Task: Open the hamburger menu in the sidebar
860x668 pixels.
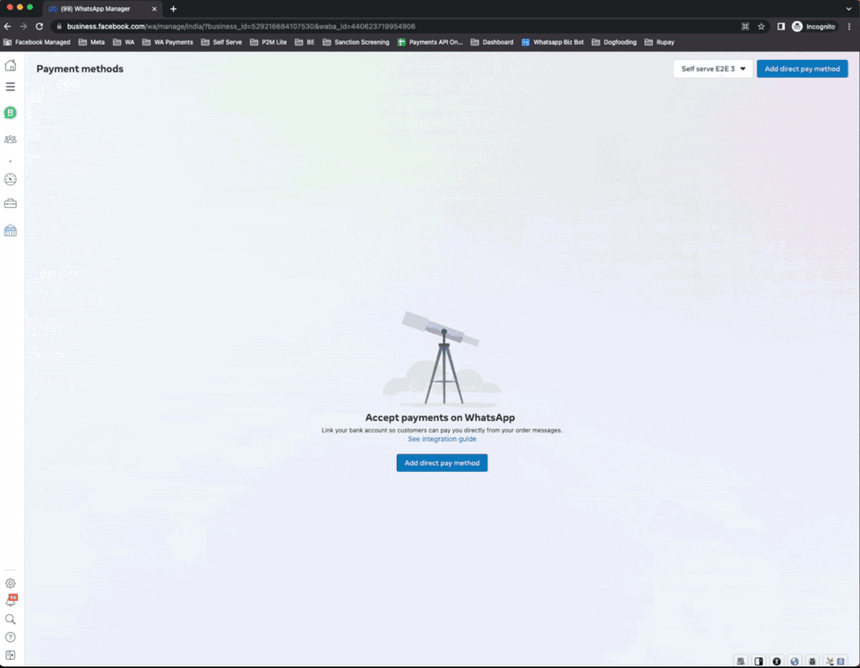Action: [11, 87]
